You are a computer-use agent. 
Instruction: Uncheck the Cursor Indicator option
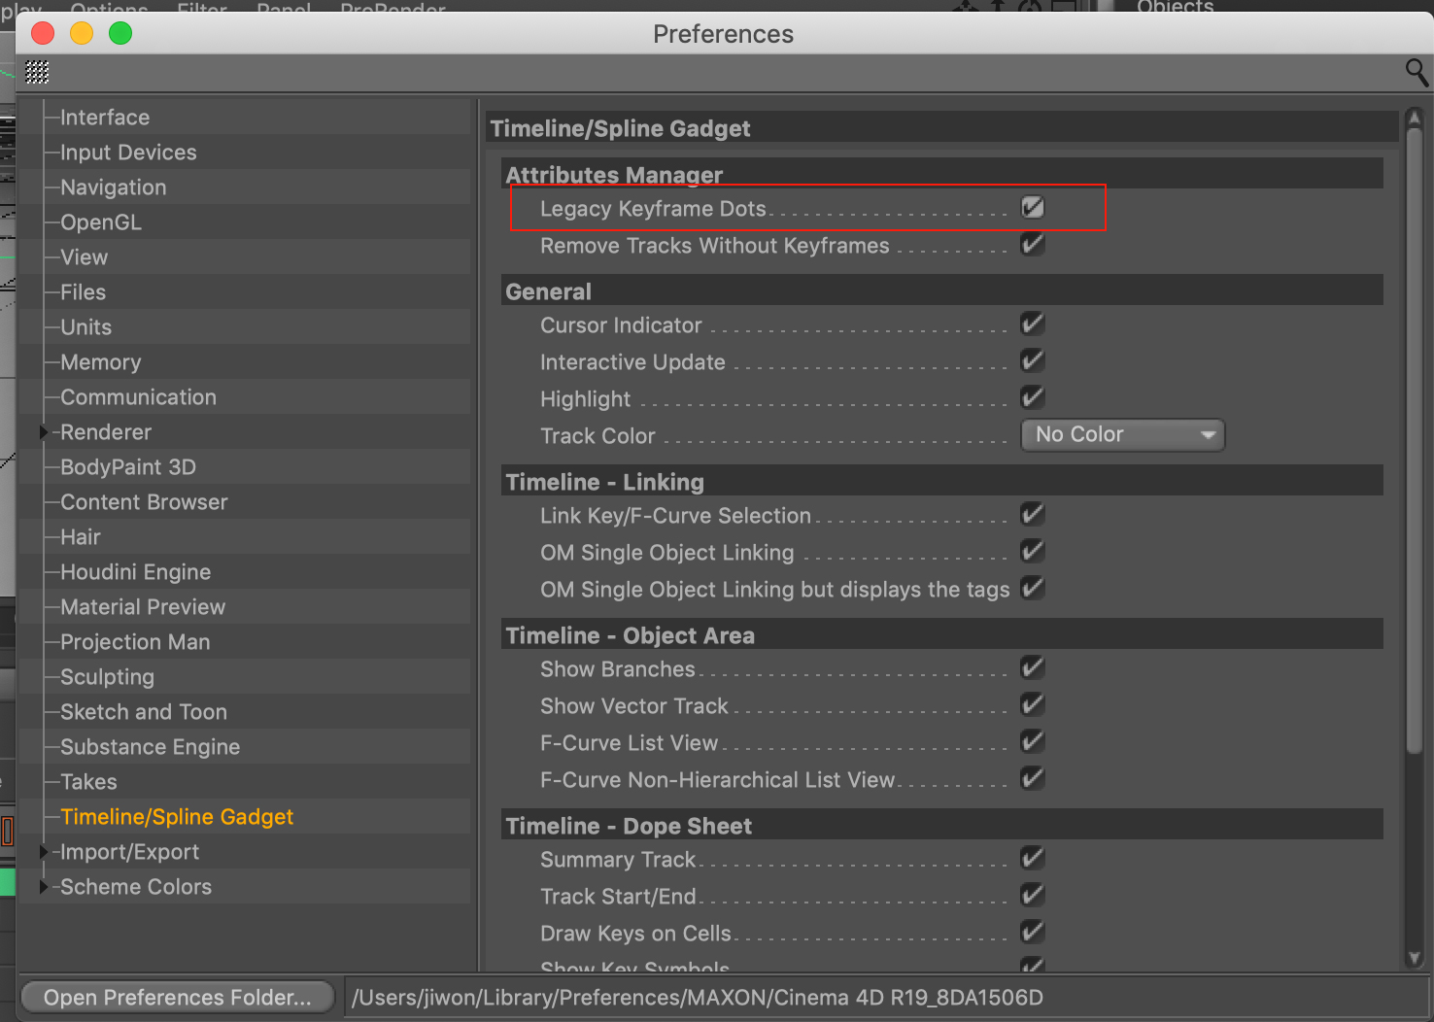pyautogui.click(x=1032, y=324)
